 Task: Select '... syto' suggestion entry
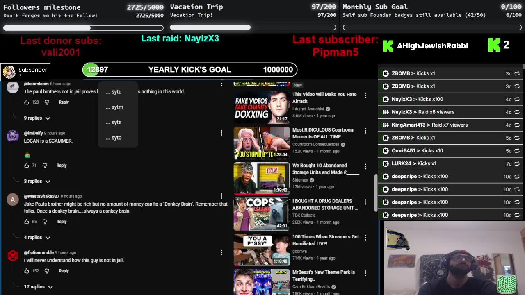coord(118,138)
